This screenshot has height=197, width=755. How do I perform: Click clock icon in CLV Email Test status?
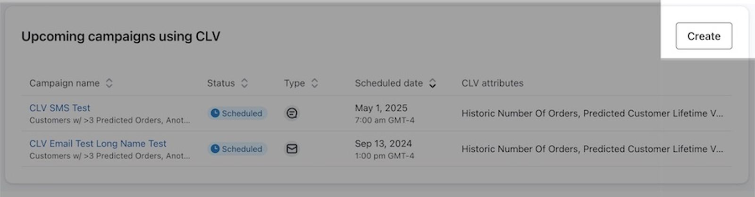[x=215, y=149]
